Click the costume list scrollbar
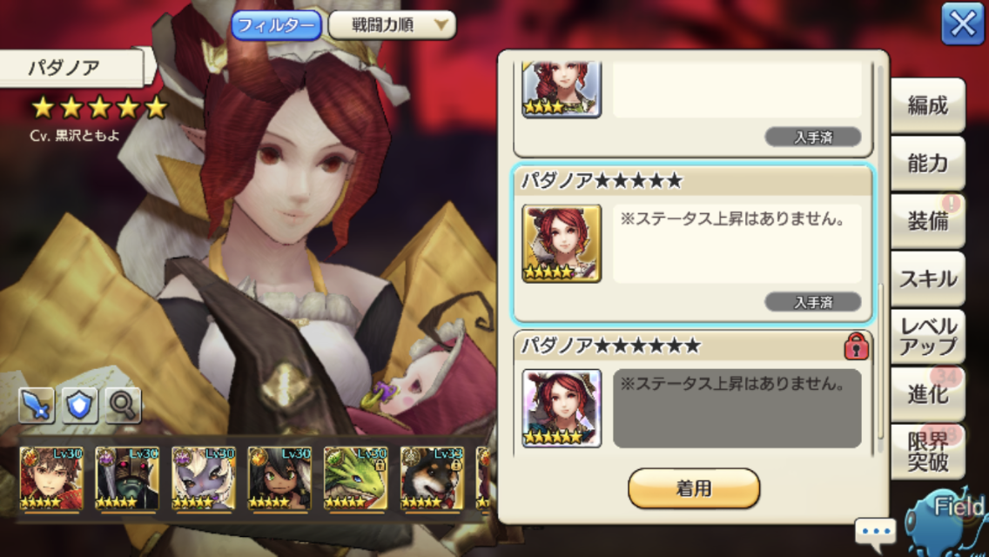This screenshot has width=989, height=557. [880, 258]
